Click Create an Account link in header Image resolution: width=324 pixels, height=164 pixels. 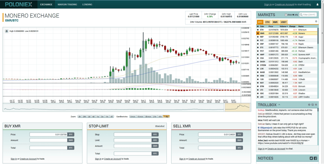284,5
